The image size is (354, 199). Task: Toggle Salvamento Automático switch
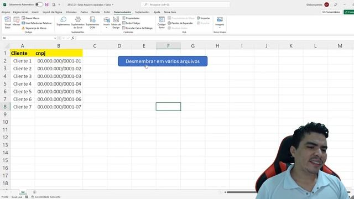point(39,4)
